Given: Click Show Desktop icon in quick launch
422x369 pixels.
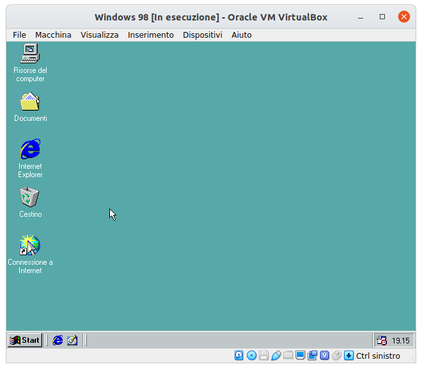Looking at the screenshot, I should pyautogui.click(x=72, y=340).
